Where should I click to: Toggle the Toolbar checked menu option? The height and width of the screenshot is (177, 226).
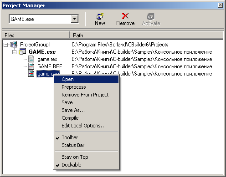pos(86,137)
